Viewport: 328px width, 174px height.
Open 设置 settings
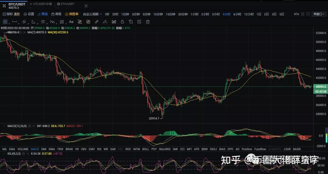click(x=29, y=14)
